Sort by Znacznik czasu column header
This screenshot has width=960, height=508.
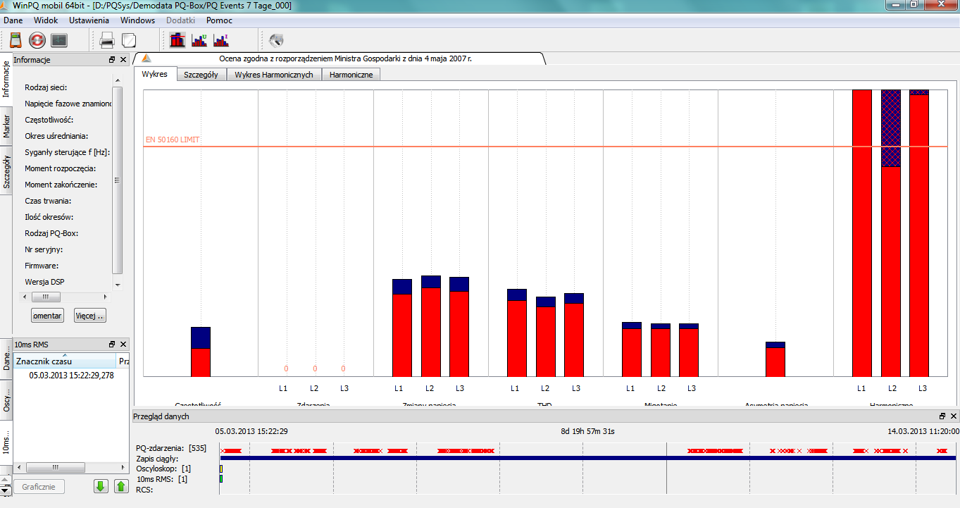pyautogui.click(x=63, y=361)
